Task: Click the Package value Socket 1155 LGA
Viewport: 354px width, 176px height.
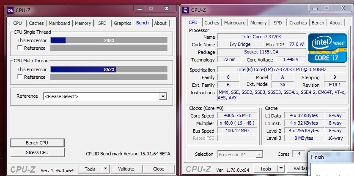Action: [x=261, y=52]
